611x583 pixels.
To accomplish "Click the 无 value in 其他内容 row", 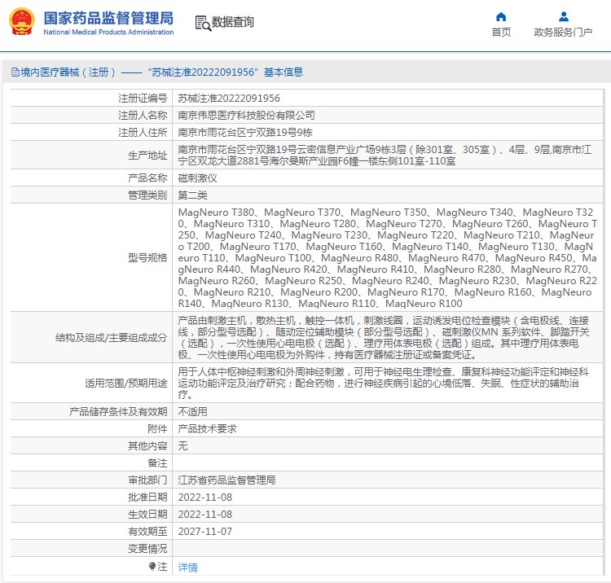I will (x=182, y=446).
